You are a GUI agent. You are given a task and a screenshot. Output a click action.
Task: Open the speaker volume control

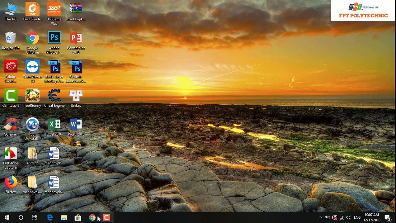pyautogui.click(x=348, y=218)
